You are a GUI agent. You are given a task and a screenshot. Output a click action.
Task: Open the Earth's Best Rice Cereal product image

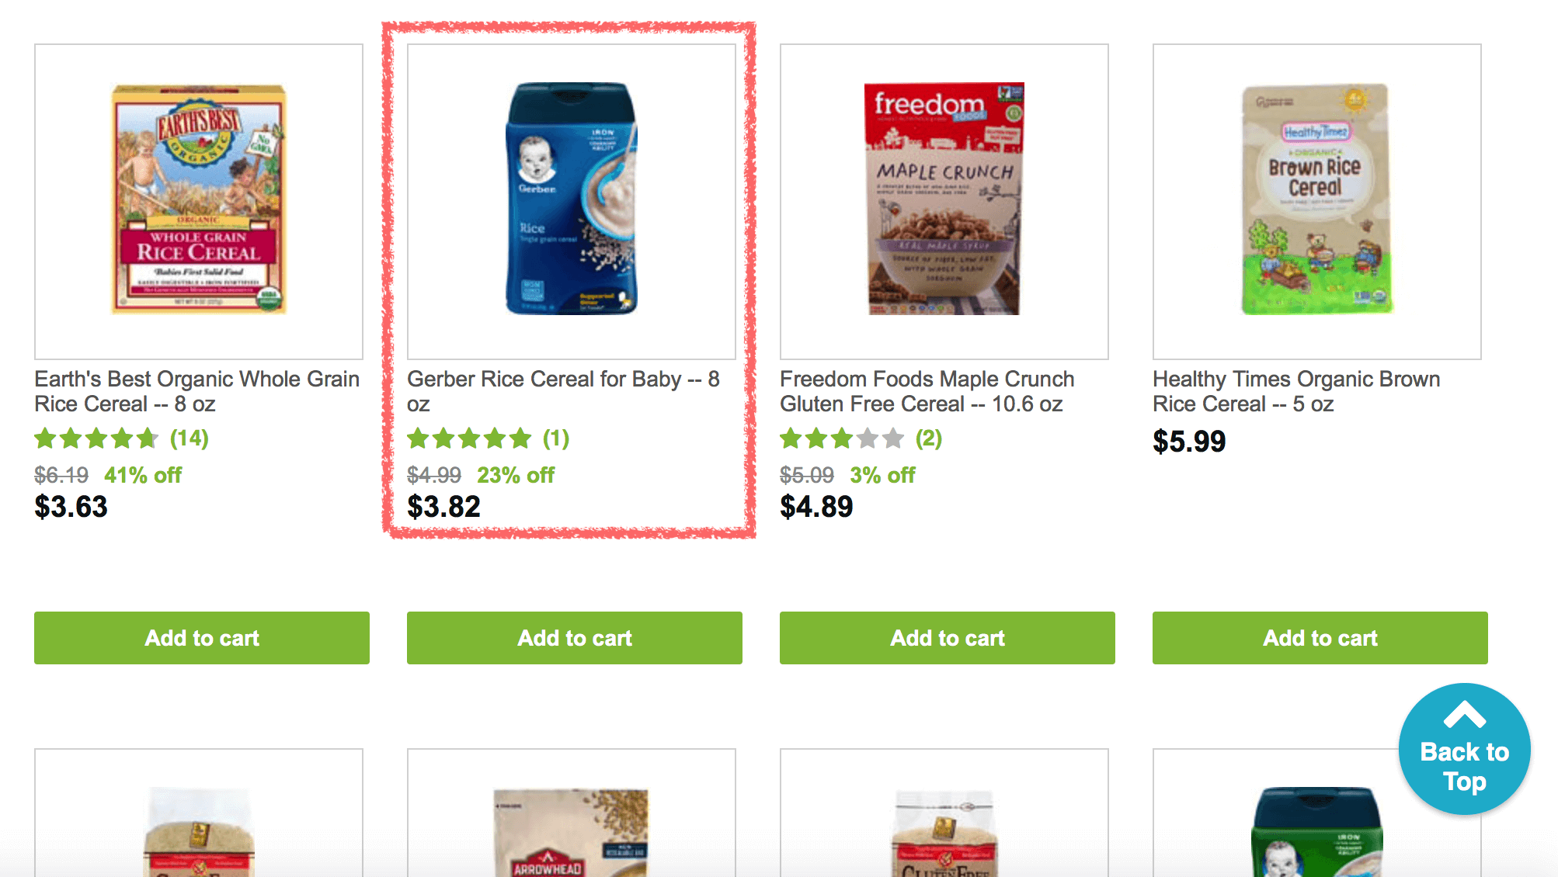[199, 202]
